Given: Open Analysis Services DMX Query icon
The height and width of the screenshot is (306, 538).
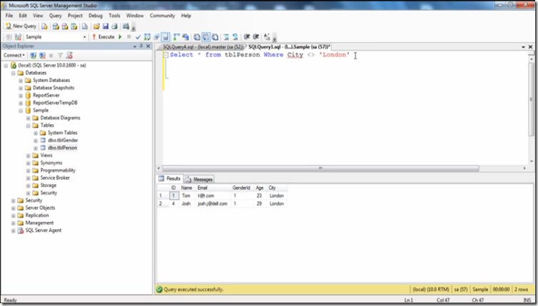Looking at the screenshot, I should tap(64, 26).
